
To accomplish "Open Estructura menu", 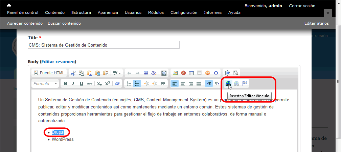I will pos(81,12).
